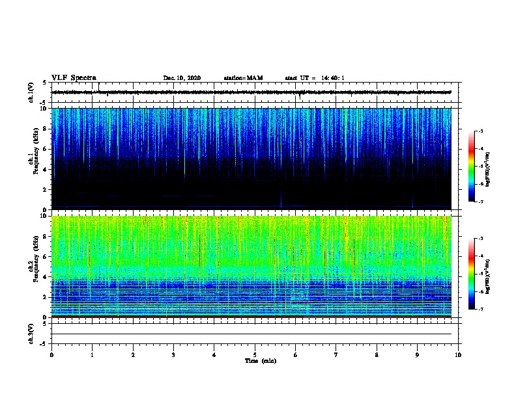Click the "ch.1(V)" waveform axis label
This screenshot has height=398, width=516.
pyautogui.click(x=31, y=92)
